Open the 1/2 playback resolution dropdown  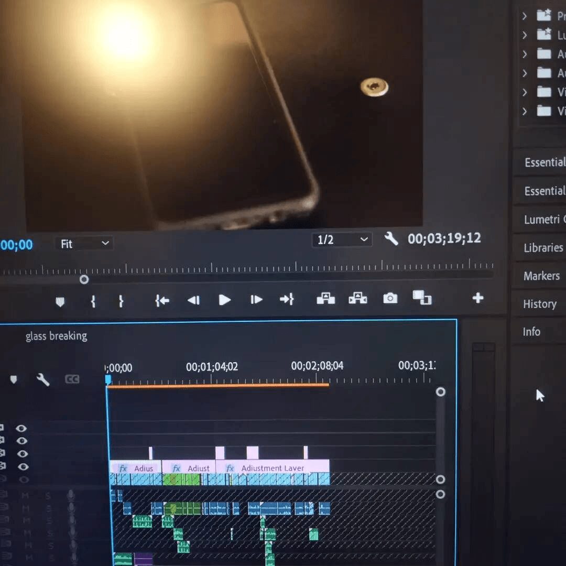pyautogui.click(x=342, y=240)
